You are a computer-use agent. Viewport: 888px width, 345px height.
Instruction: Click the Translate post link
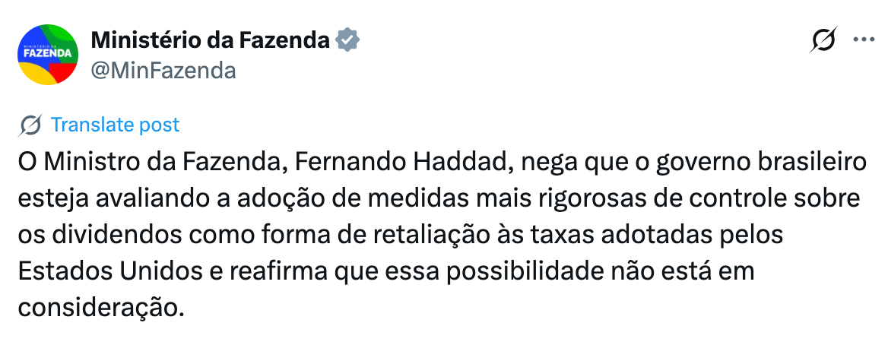tap(115, 125)
